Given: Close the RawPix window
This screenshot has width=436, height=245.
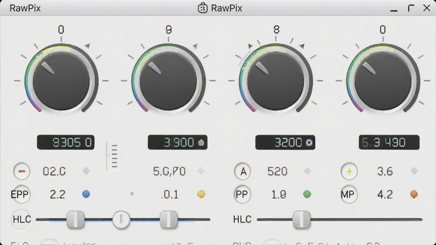Looking at the screenshot, I should click(427, 8).
